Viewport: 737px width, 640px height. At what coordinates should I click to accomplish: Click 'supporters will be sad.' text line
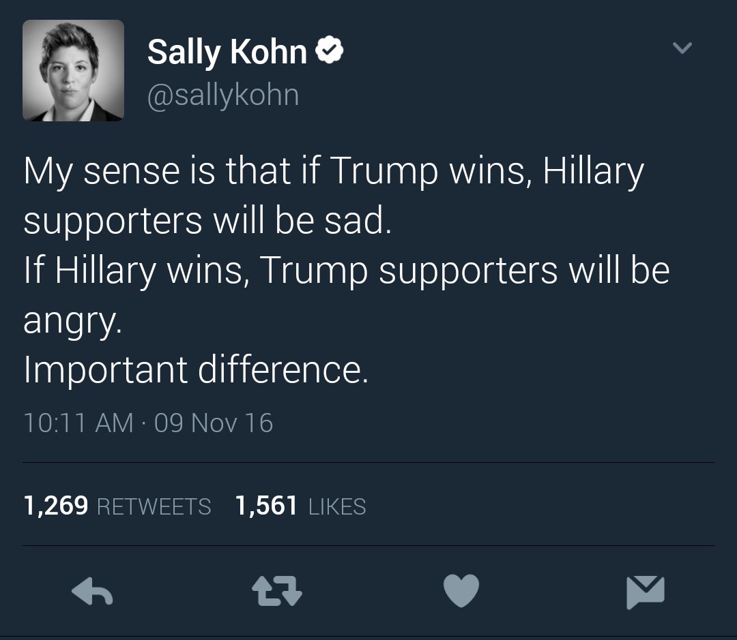click(x=207, y=222)
